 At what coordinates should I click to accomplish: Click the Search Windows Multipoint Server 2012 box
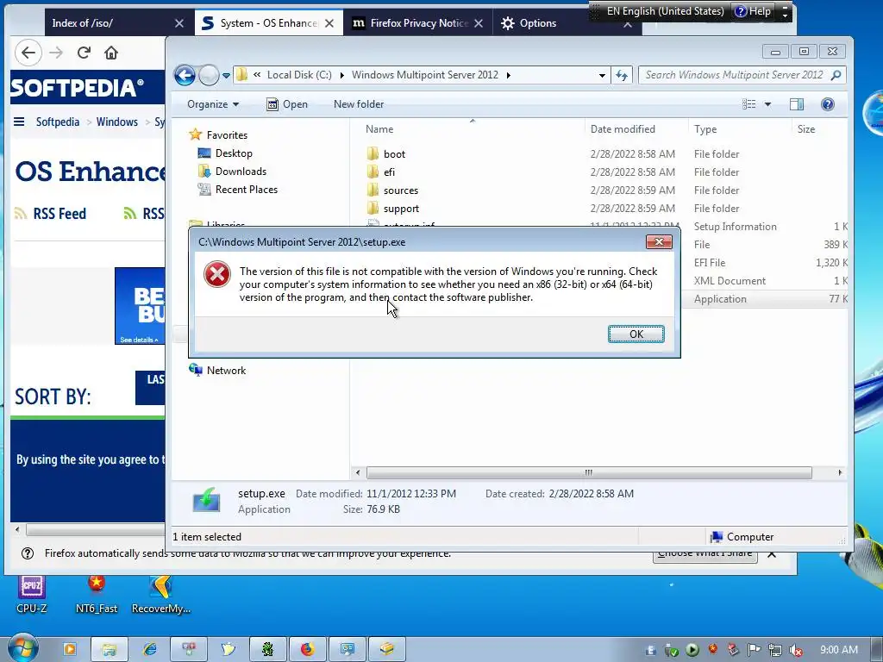pos(742,75)
